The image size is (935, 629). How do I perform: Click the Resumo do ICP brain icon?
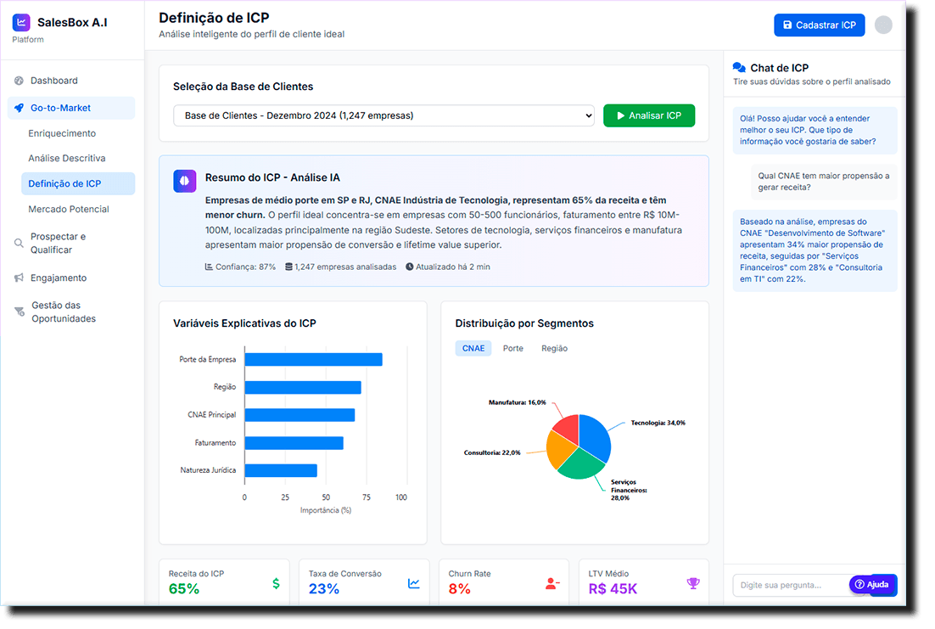coord(184,181)
